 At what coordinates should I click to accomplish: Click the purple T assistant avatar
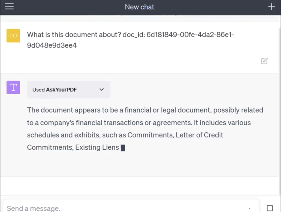click(13, 87)
